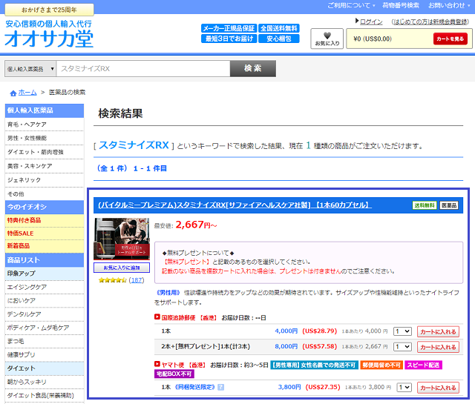Click the 医薬品 badge
Screen dimensions: 475x404
[449, 205]
